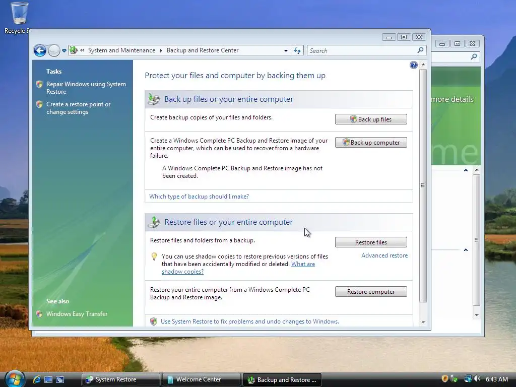Viewport: 516px width, 387px height.
Task: Click the Backup and Restore address bar icon
Action: click(x=74, y=50)
